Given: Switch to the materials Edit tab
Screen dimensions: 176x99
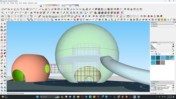Looking at the screenshot, I should tap(156, 52).
